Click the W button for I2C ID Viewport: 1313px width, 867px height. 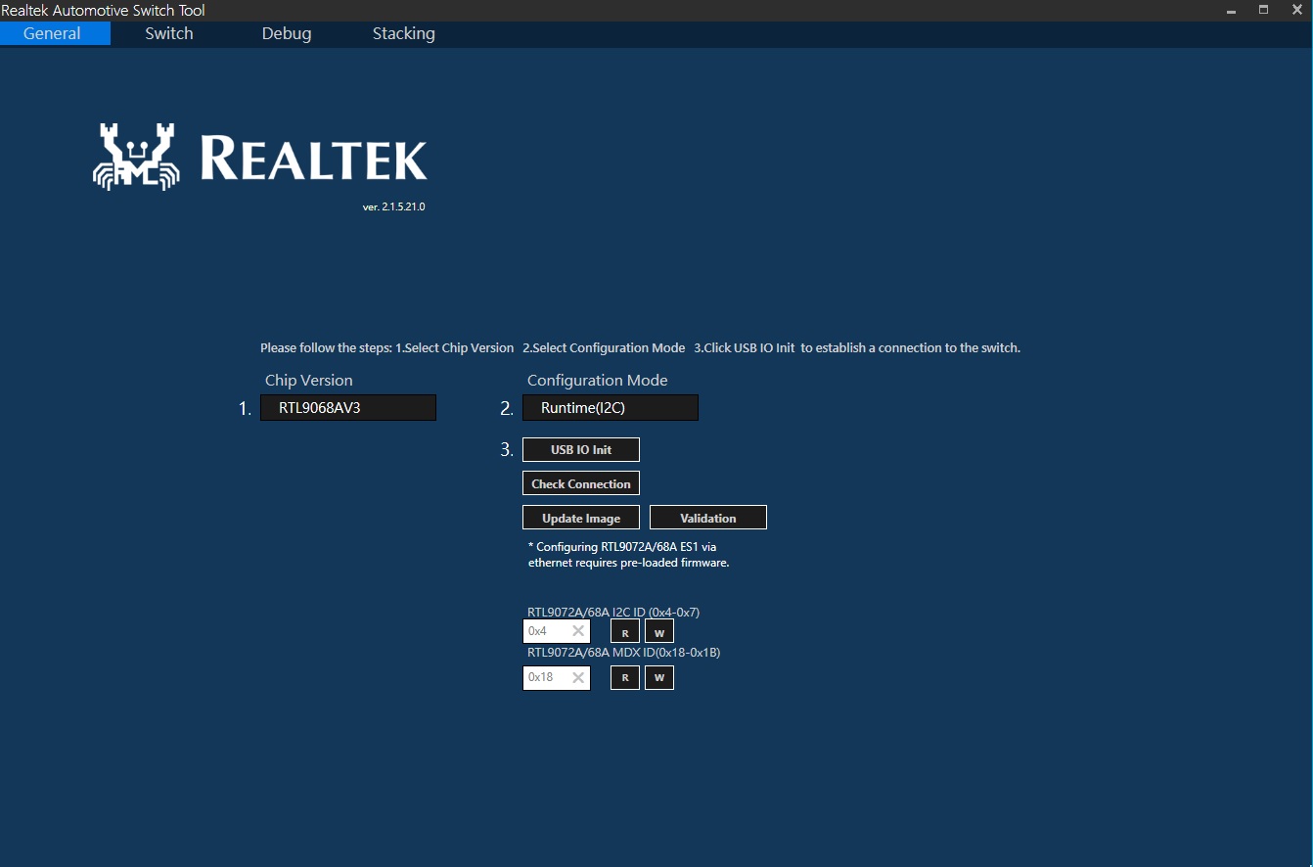tap(659, 631)
